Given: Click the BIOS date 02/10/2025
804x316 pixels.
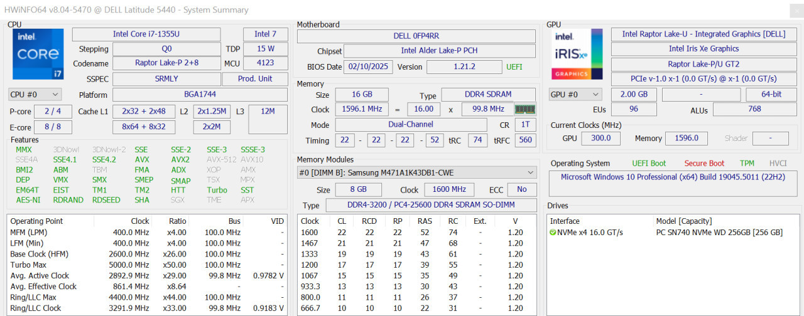Looking at the screenshot, I should (x=369, y=67).
